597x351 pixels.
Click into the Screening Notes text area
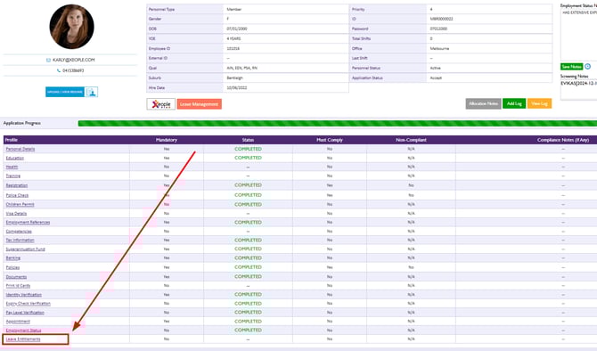[x=578, y=89]
